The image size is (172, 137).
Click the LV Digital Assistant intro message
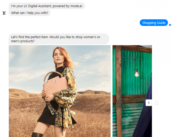(47, 6)
